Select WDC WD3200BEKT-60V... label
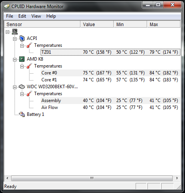 [52, 87]
